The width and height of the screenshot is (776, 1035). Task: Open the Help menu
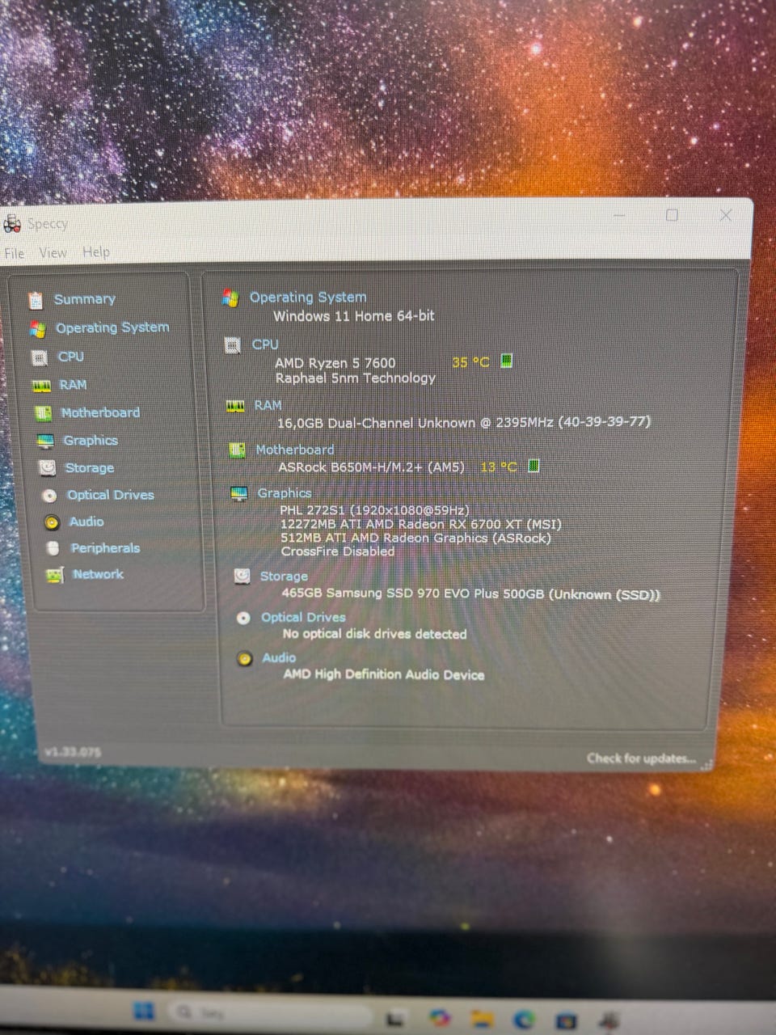tap(96, 252)
